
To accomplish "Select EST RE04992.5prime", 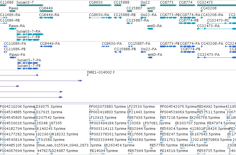I will [201, 109].
